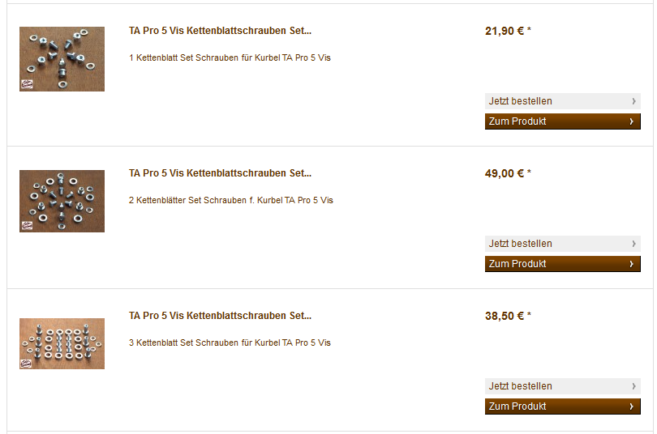
Task: Select product title link priced 49,00 €
Action: 220,173
